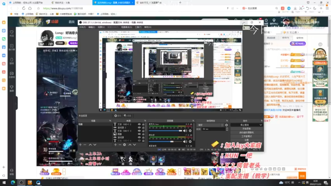Open OBS 视图(V) menu
The image size is (331, 186).
point(101,27)
